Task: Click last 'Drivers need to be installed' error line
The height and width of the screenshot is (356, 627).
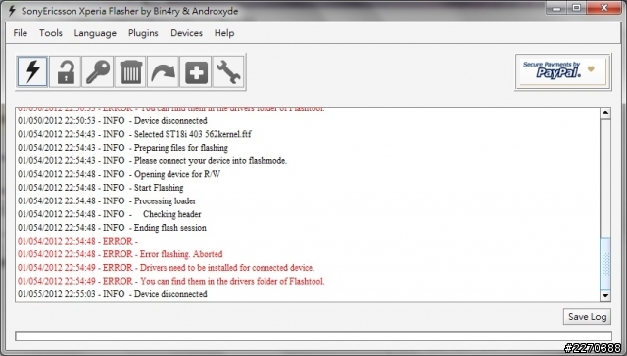Action: coord(166,268)
